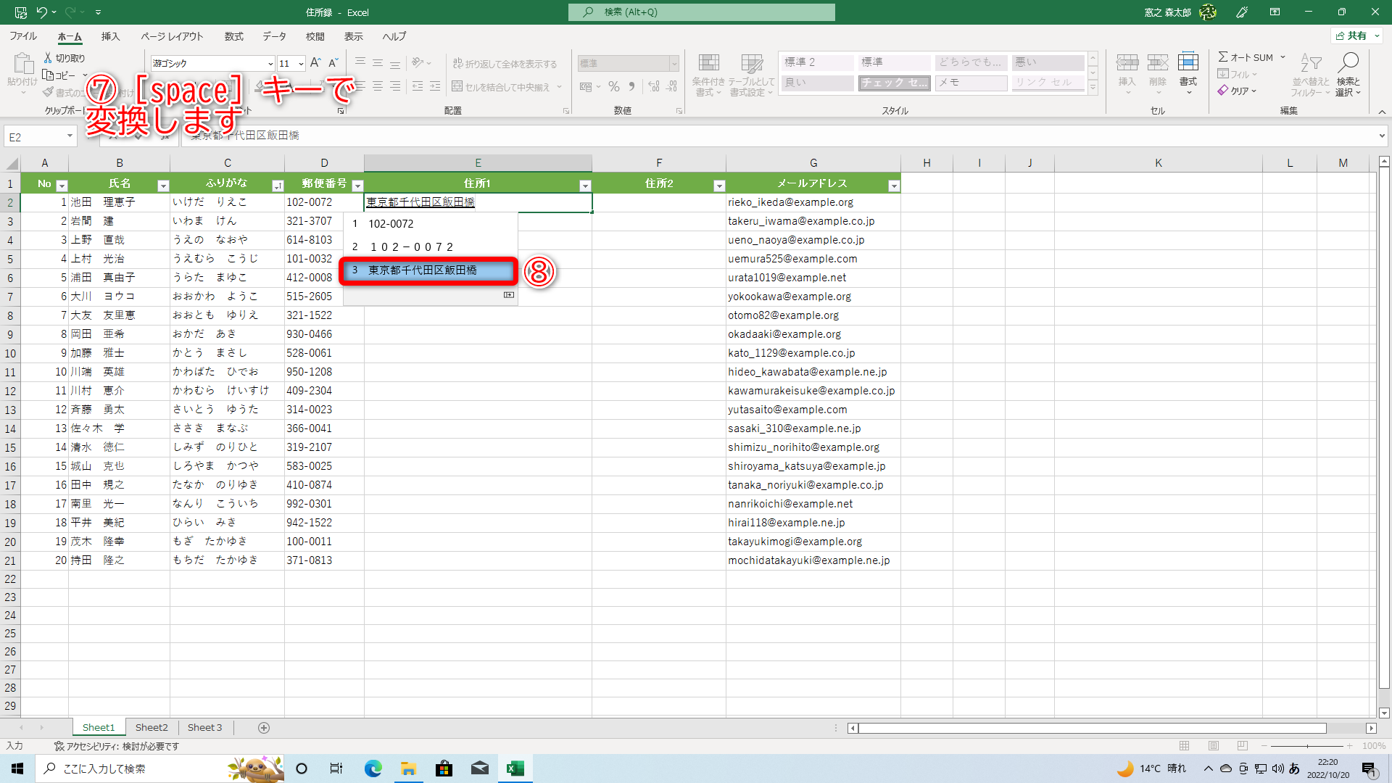
Task: Click Format as Table icon
Action: click(x=752, y=64)
